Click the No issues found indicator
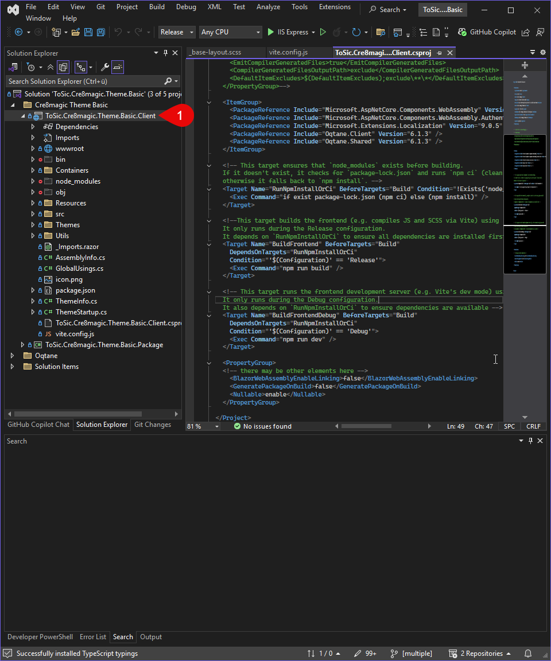Image resolution: width=551 pixels, height=661 pixels. [x=263, y=426]
